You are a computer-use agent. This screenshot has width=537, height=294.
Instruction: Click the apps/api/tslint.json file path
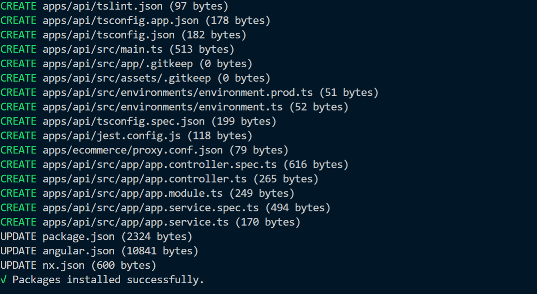103,6
